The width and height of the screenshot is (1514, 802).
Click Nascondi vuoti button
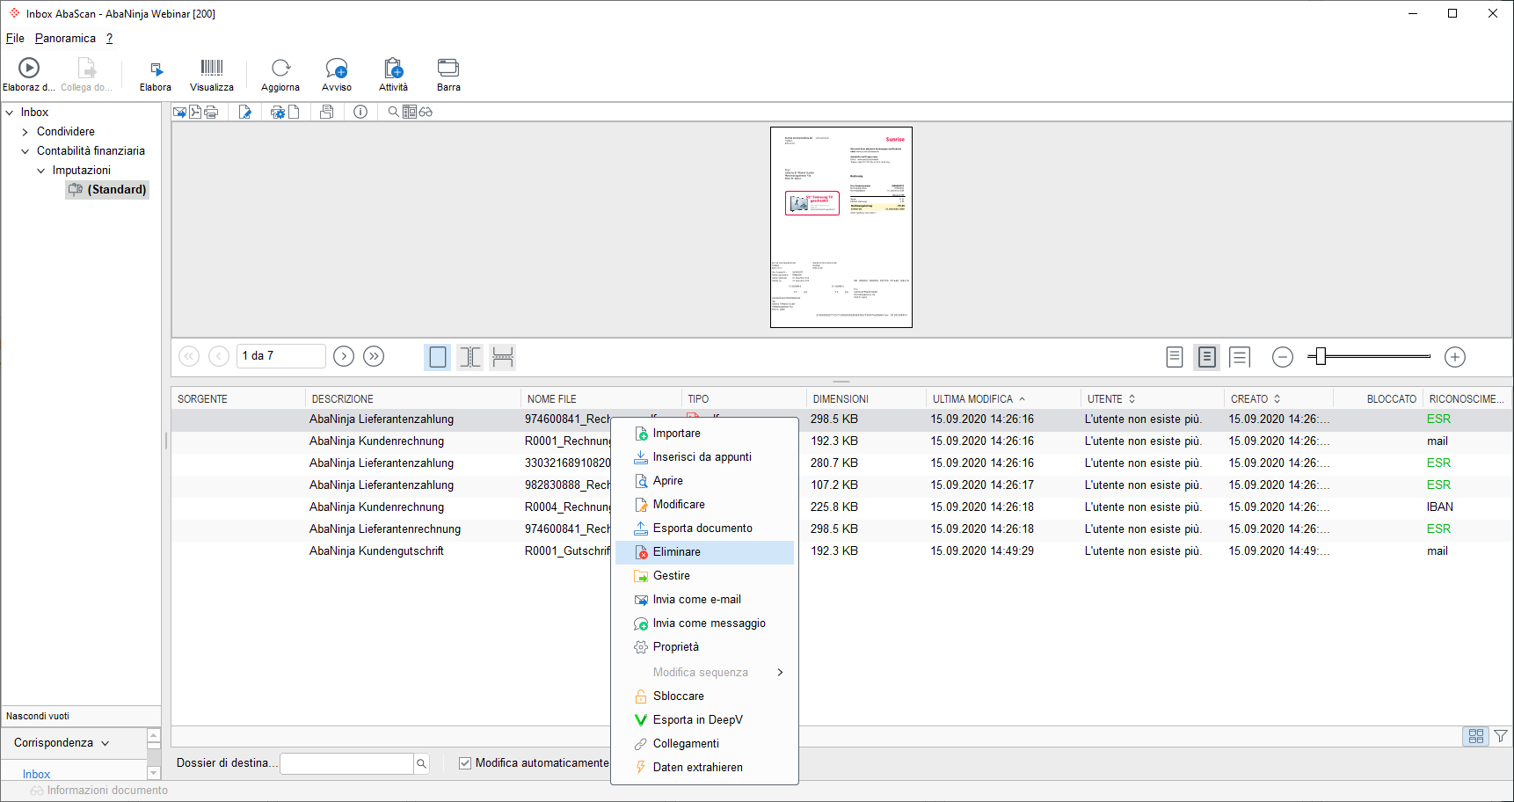pyautogui.click(x=38, y=716)
